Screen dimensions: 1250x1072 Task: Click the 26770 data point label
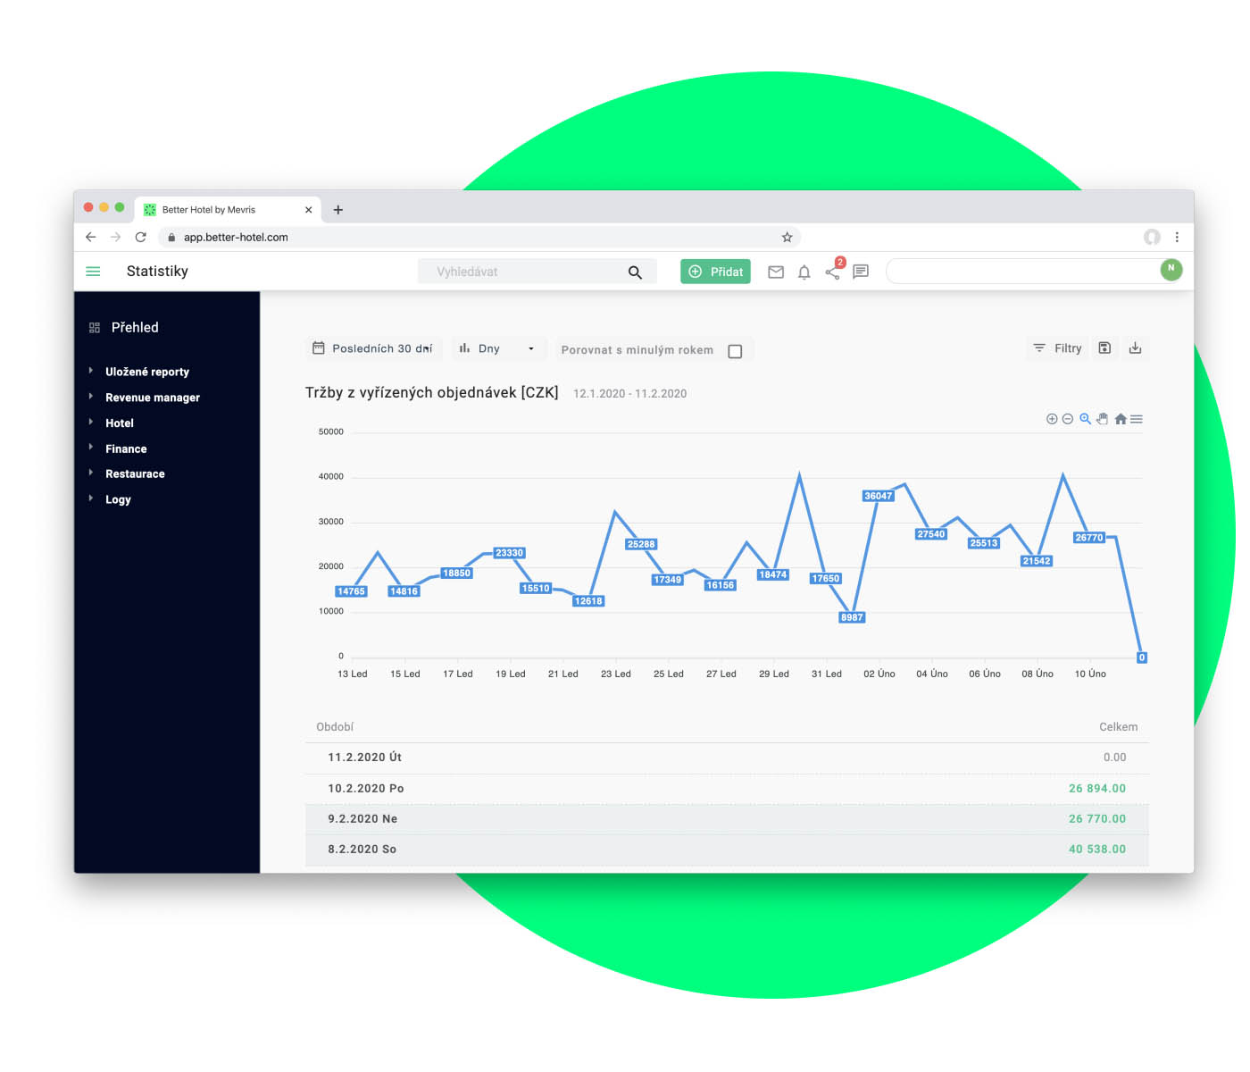tap(1089, 538)
